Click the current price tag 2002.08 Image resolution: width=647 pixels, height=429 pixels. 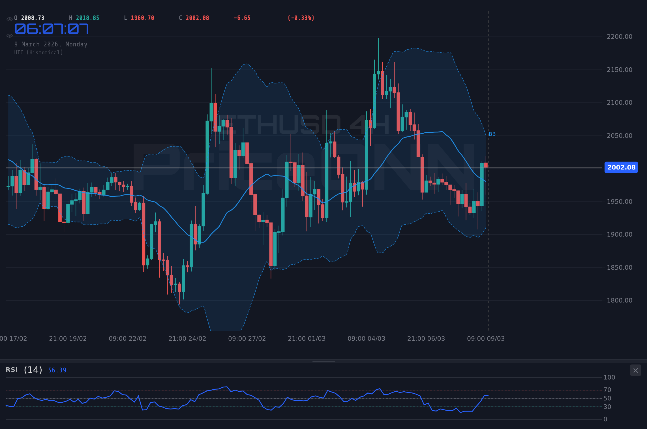[x=621, y=167]
